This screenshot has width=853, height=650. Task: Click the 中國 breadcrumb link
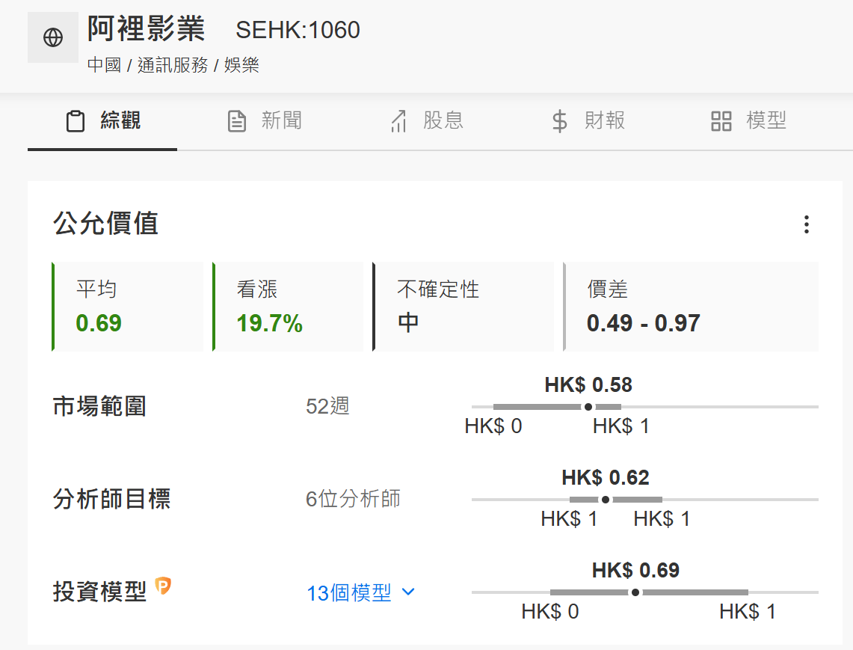point(104,65)
